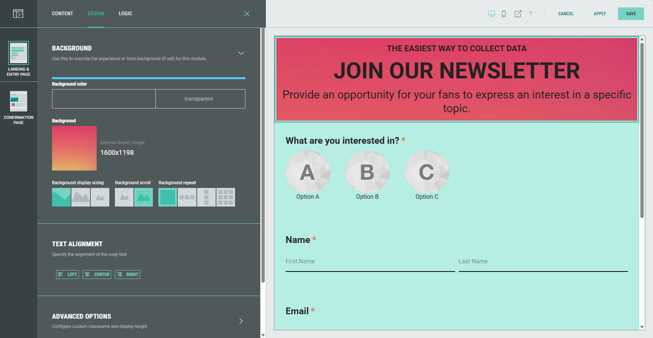The image size is (653, 338).
Task: Click Apply to apply changes
Action: pos(599,14)
